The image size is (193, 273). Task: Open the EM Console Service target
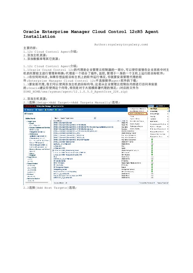click(x=60, y=161)
